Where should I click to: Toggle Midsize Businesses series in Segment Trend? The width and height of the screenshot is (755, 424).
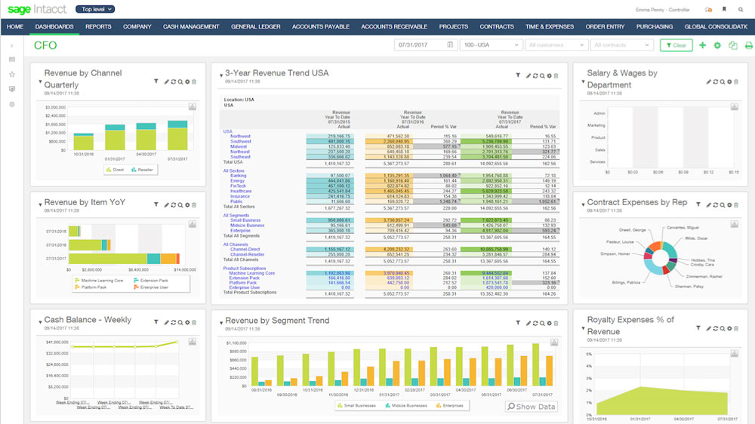[x=406, y=406]
